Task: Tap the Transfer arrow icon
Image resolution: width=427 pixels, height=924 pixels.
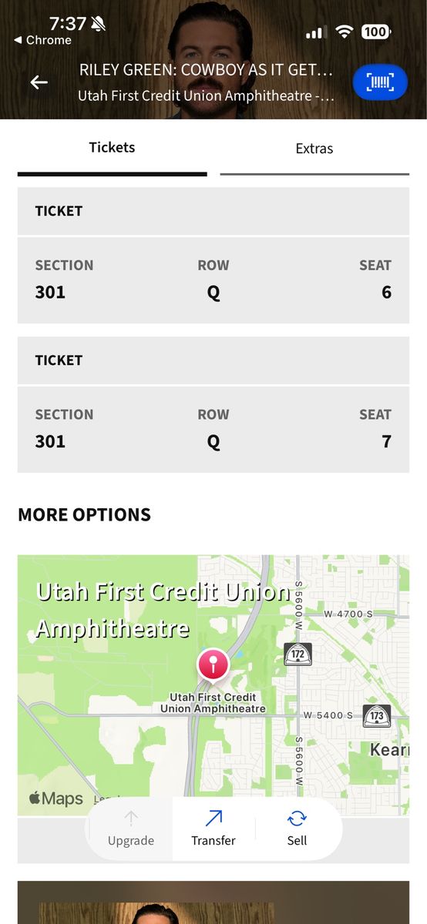Action: [x=213, y=818]
